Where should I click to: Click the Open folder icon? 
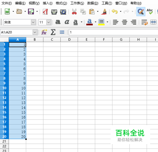pos(19,11)
